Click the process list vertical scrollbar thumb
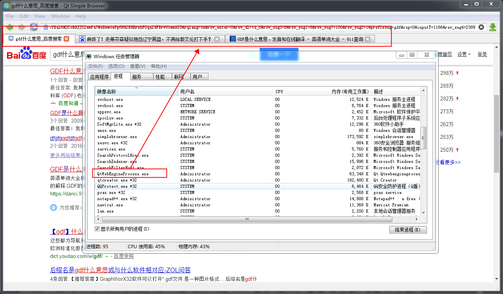 click(423, 138)
